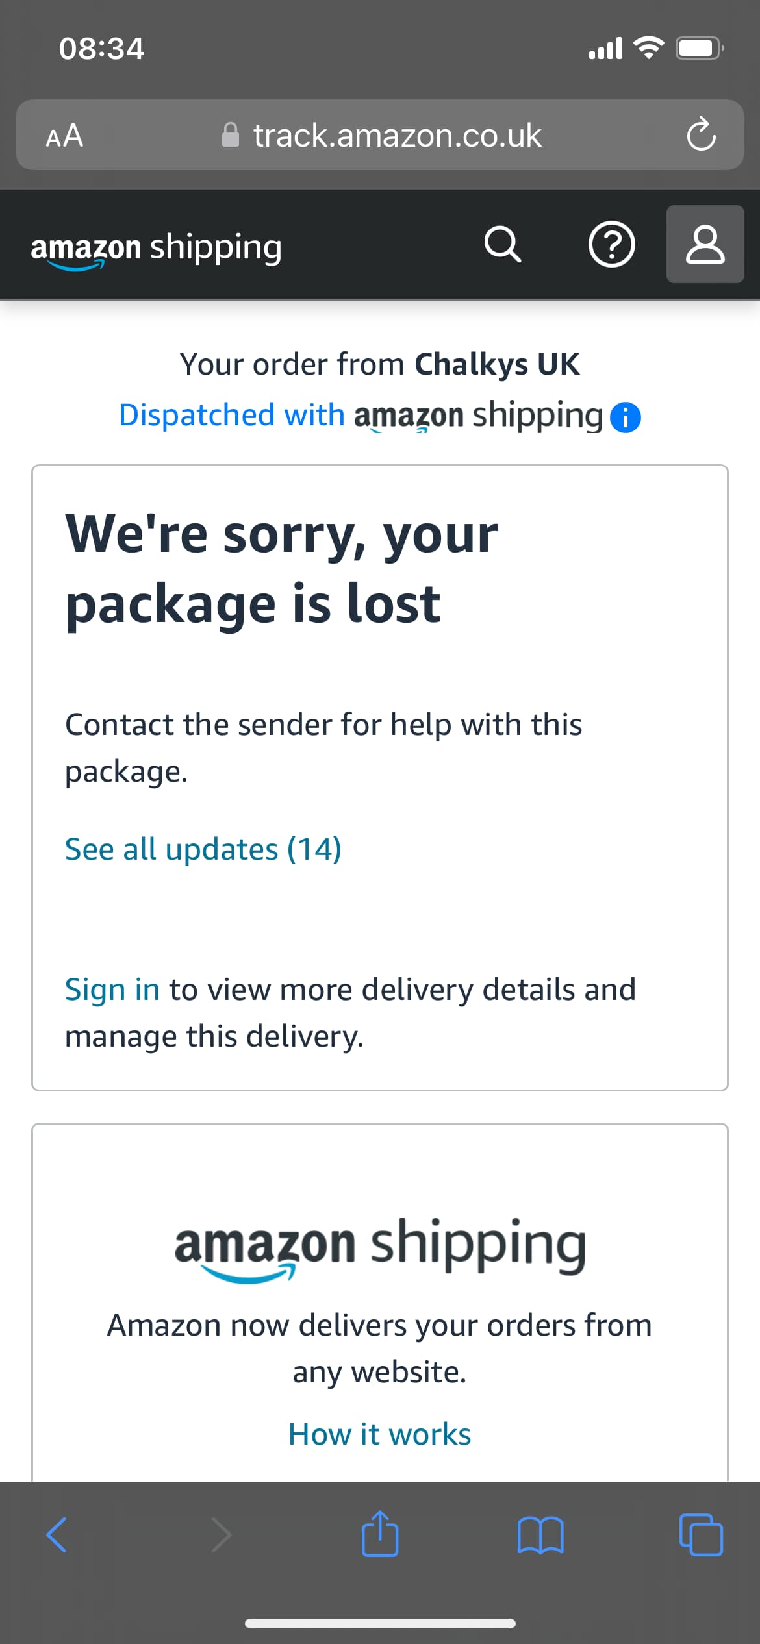Go back to previous page
Image resolution: width=760 pixels, height=1644 pixels.
(x=57, y=1535)
